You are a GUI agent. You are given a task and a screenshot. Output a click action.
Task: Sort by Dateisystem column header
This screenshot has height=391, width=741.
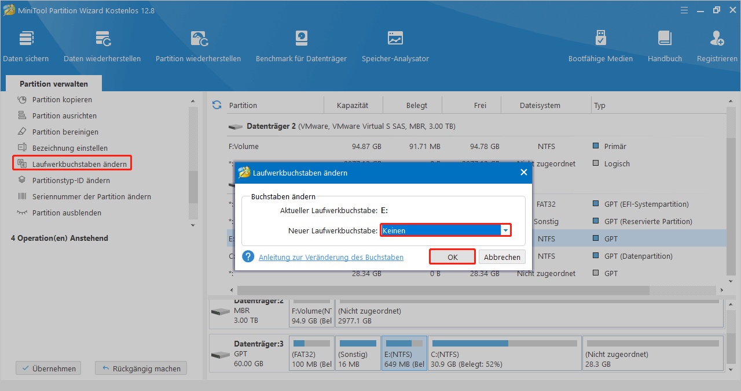540,105
